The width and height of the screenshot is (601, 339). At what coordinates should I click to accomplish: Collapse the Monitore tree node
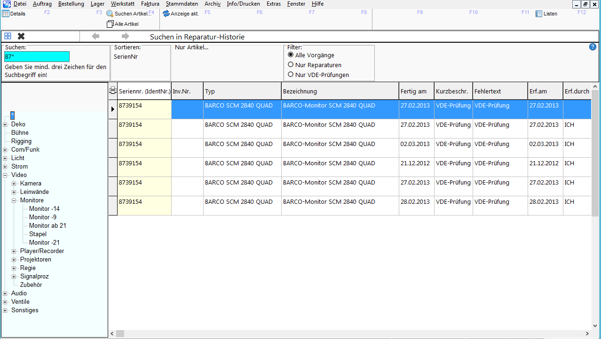tap(14, 200)
